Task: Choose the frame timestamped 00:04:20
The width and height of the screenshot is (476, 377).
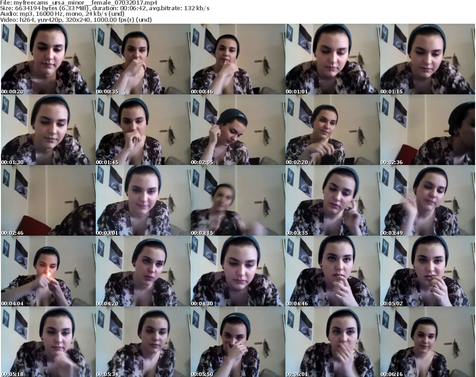Action: (143, 271)
